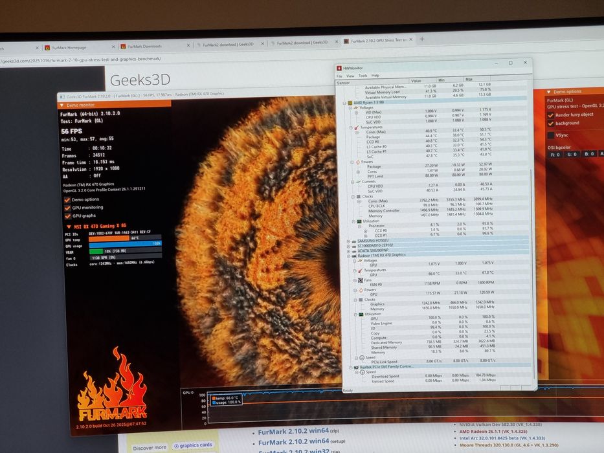This screenshot has height=453, width=604.
Task: Click the Fans category icon under Radeon
Action: coord(361,280)
